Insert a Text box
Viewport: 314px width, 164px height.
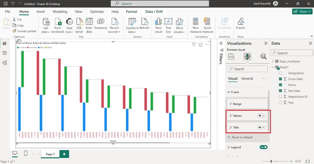[168, 25]
